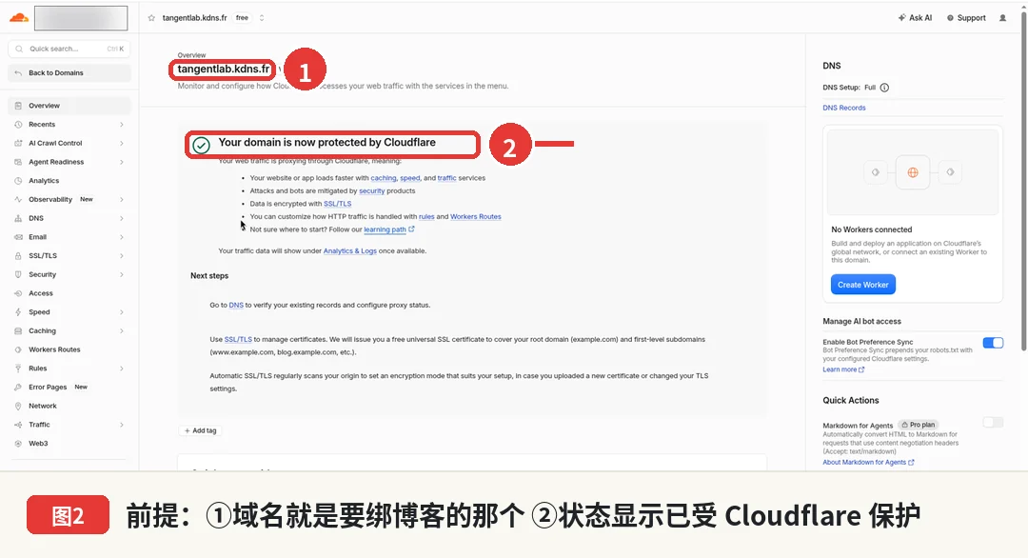This screenshot has height=558, width=1028.
Task: Open Learn more under Bot Preference Sync
Action: tap(843, 369)
